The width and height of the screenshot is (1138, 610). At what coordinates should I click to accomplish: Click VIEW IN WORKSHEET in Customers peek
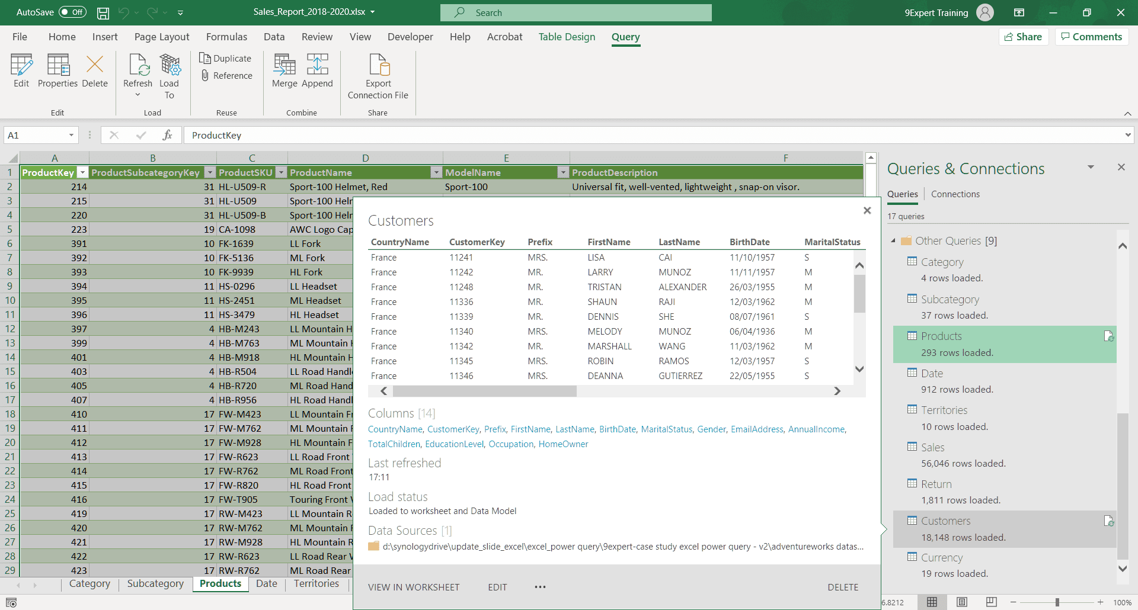(414, 587)
